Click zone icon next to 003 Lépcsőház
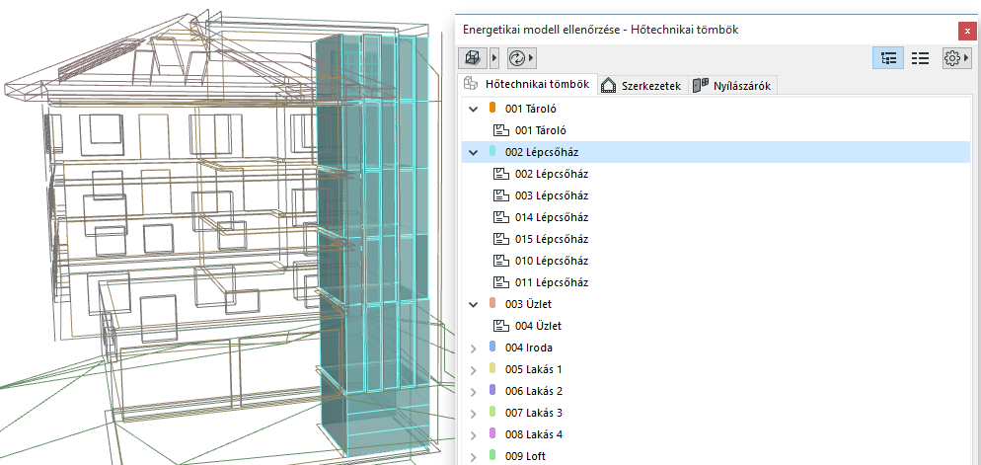The height and width of the screenshot is (465, 981). [x=499, y=195]
